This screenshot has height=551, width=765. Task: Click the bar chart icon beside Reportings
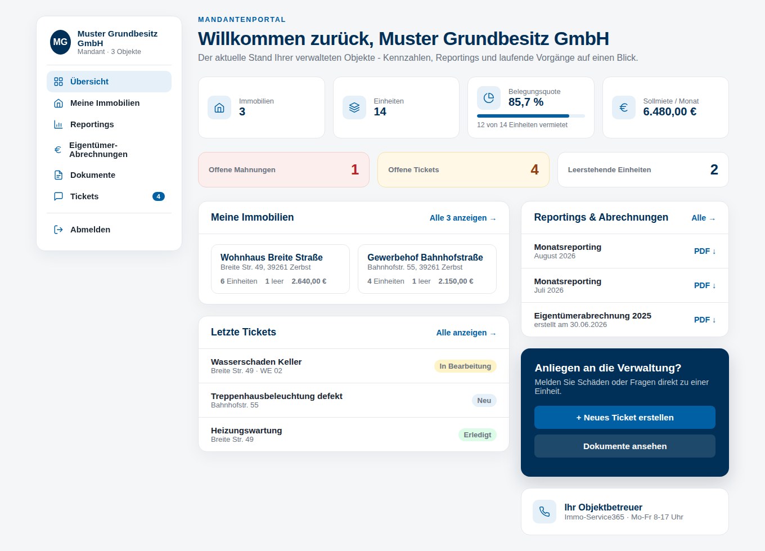[x=58, y=124]
